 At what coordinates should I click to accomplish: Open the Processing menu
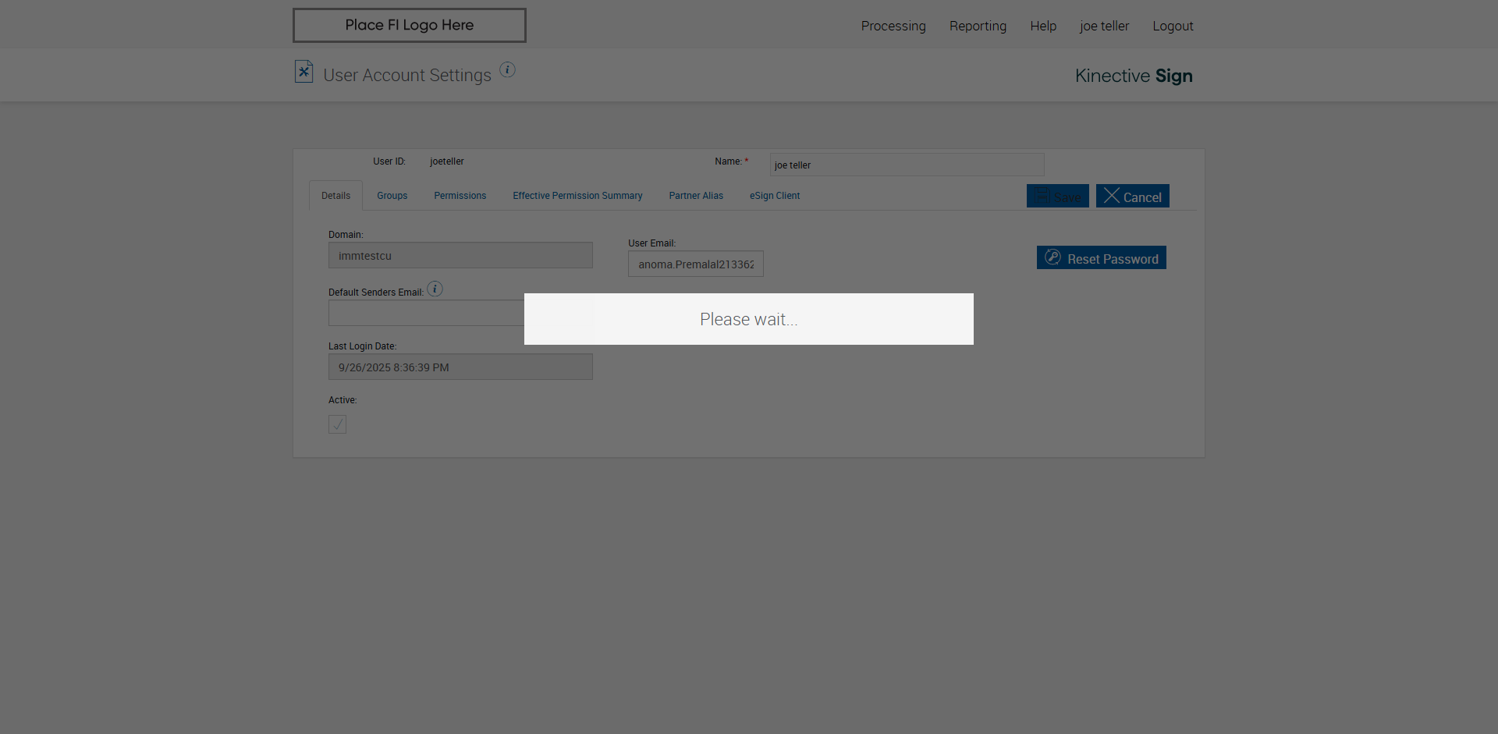(893, 26)
